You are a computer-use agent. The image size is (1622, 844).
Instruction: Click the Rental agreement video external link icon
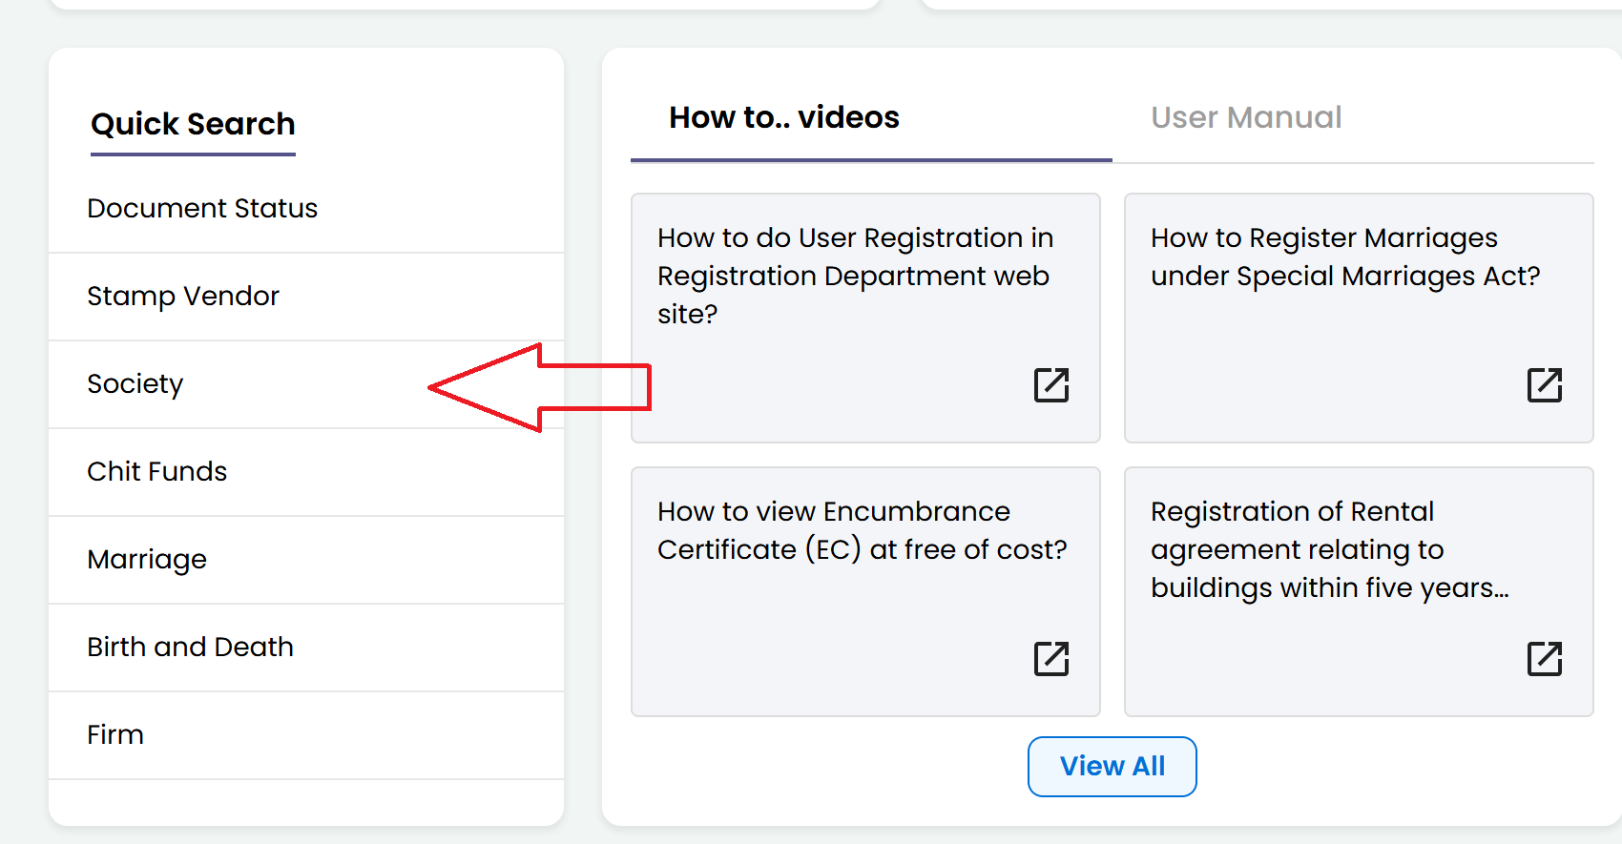click(1545, 658)
